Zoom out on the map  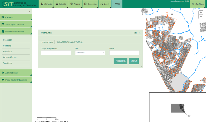[x=201, y=17]
